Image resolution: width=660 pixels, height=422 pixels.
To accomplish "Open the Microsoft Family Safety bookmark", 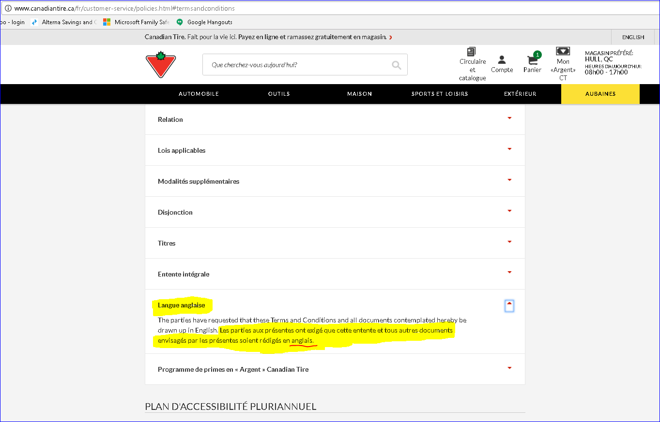I will (x=136, y=22).
